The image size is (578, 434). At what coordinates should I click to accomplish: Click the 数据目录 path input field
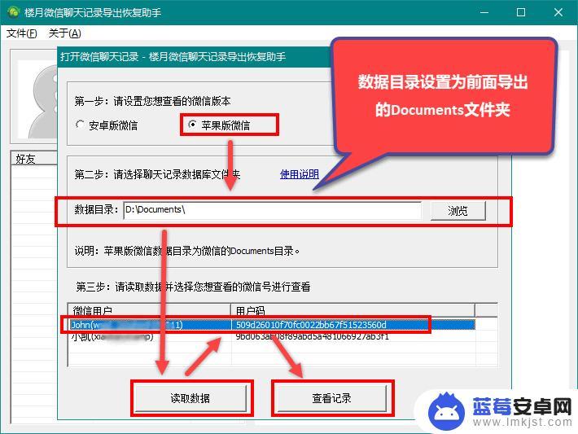coord(273,210)
